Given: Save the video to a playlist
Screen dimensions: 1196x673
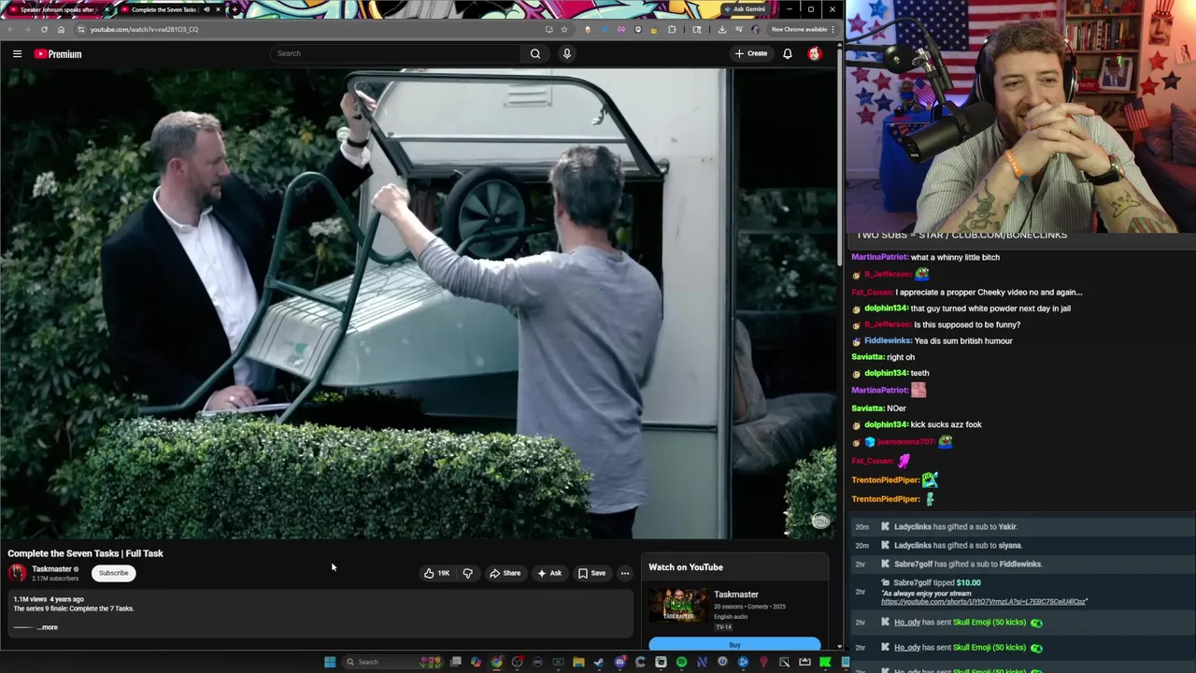Looking at the screenshot, I should 591,573.
